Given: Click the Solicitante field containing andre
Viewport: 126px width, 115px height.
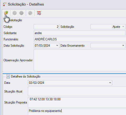Looking at the screenshot, I should click(79, 33).
